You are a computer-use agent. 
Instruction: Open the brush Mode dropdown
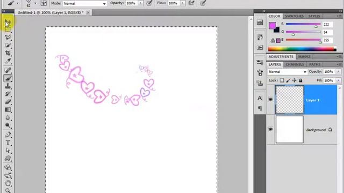[x=85, y=4]
